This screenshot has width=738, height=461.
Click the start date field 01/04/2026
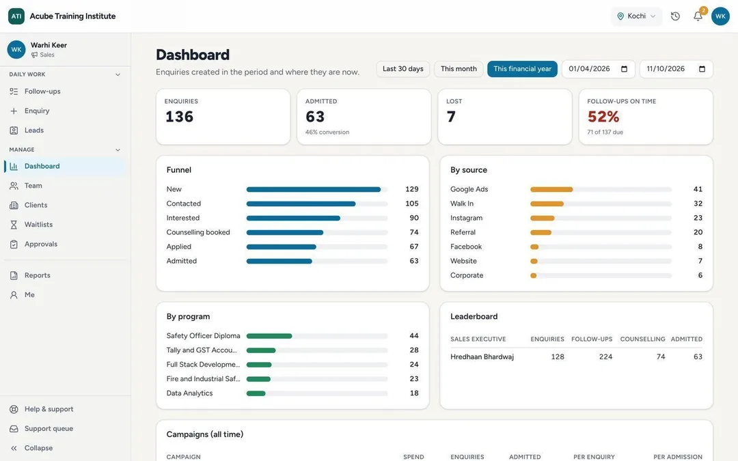click(598, 69)
